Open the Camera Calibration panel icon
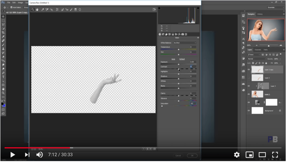286x162 pixels. (x=183, y=34)
